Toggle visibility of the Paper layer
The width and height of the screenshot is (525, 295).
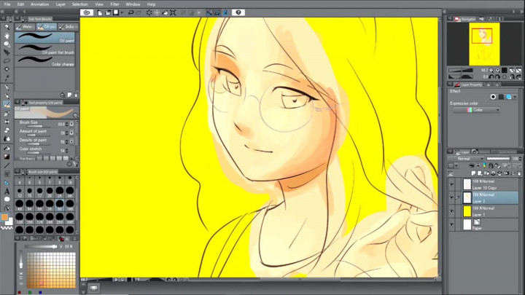point(451,225)
